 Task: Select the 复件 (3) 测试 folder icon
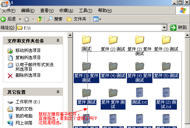pos(166,40)
